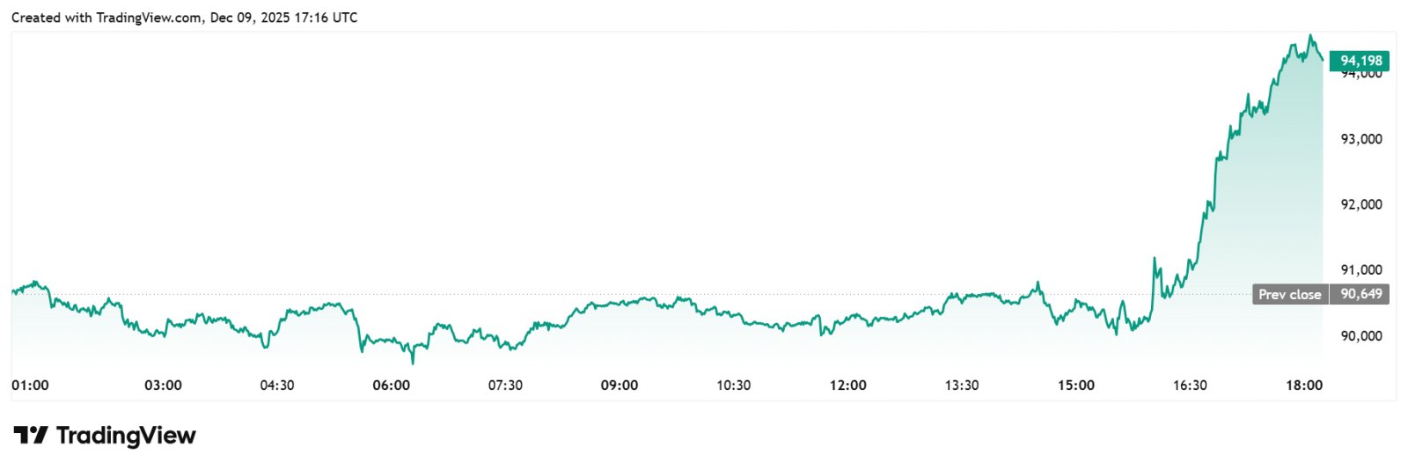Select the Prev close label
The width and height of the screenshot is (1408, 470).
click(1289, 294)
